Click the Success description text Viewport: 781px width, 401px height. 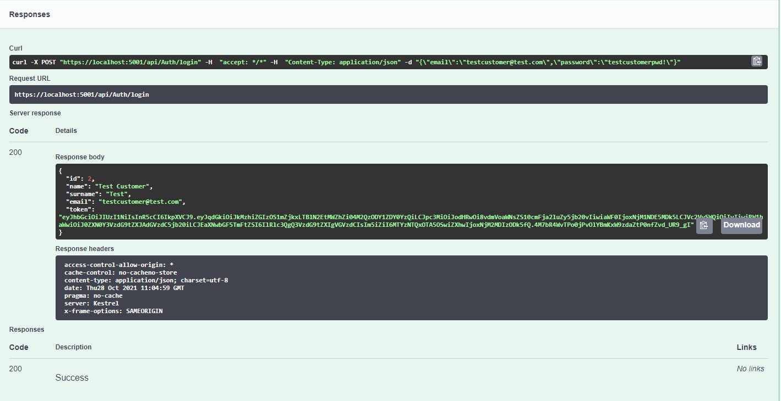pyautogui.click(x=72, y=377)
